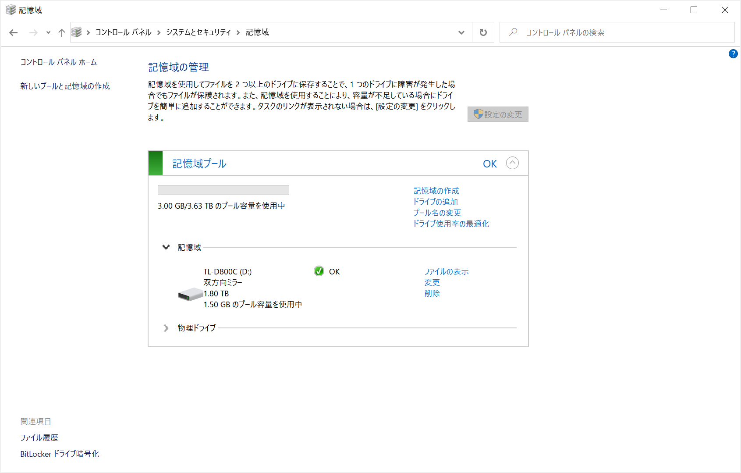Collapse the 記憶域 section
The height and width of the screenshot is (473, 741).
pyautogui.click(x=166, y=247)
